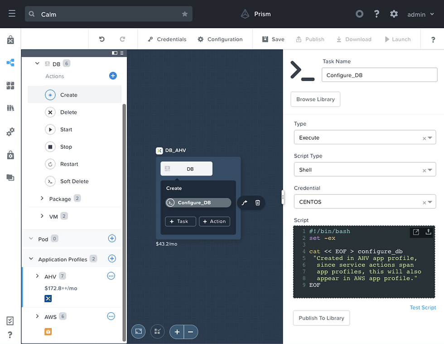Open the admin user dropdown
This screenshot has height=344, width=444.
420,14
